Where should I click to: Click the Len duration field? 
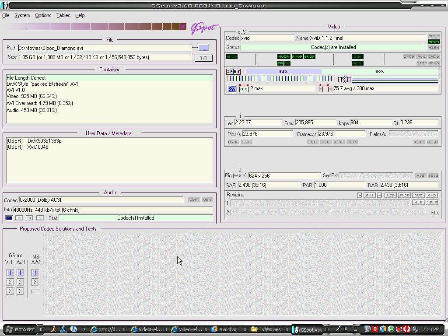(x=258, y=122)
